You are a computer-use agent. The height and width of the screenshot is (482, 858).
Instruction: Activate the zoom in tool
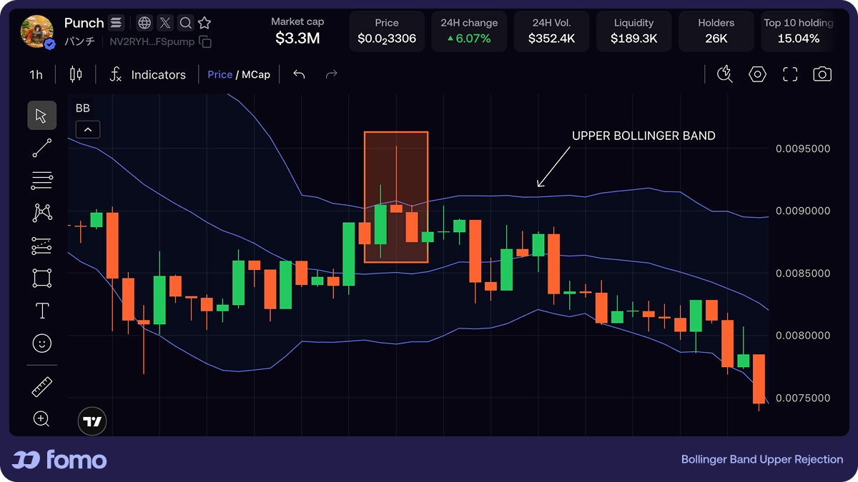tap(41, 419)
